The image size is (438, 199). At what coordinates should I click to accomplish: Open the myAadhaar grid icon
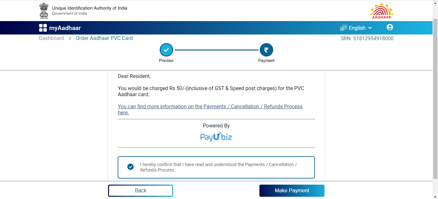coord(43,28)
